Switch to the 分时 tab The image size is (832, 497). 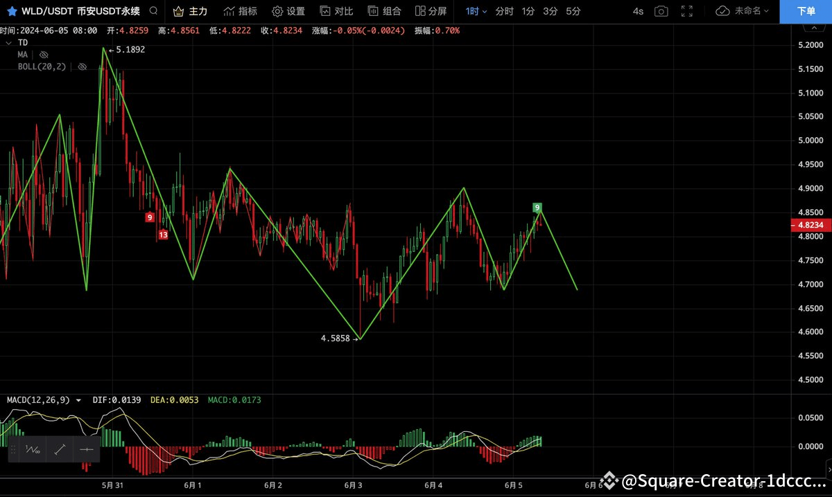click(x=504, y=11)
